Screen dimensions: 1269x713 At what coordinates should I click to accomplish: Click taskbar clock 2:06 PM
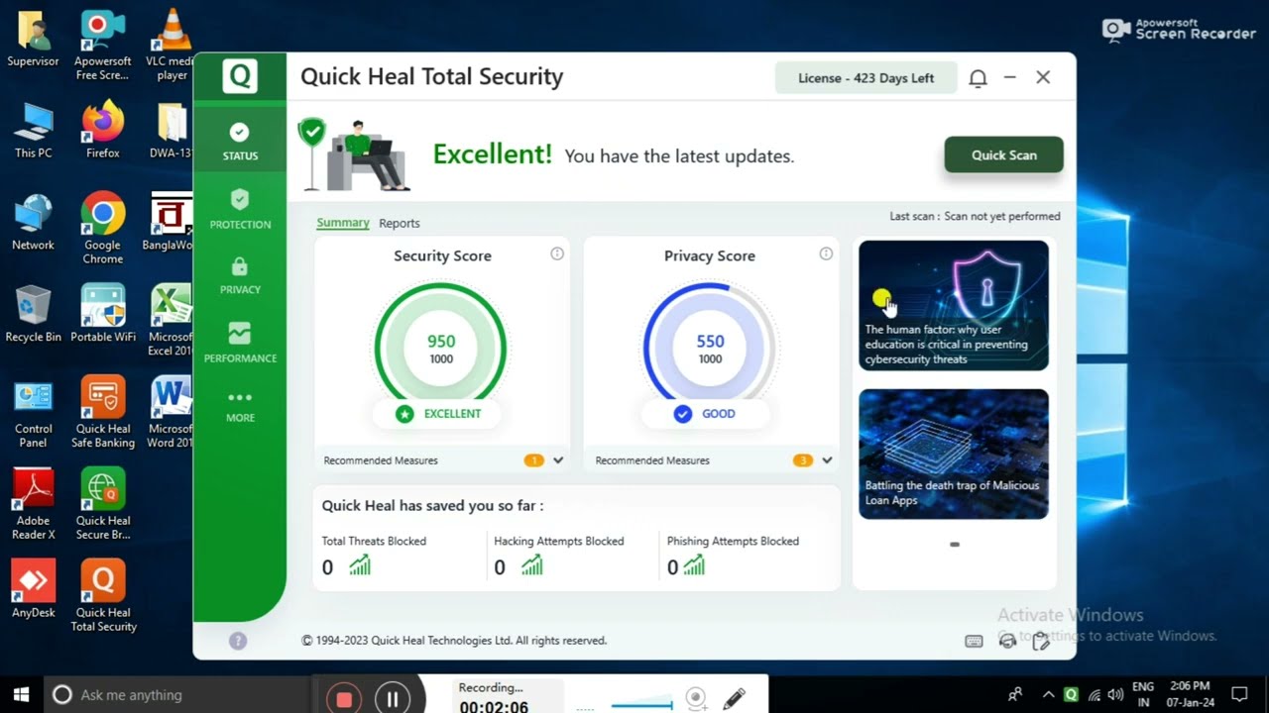tap(1191, 694)
